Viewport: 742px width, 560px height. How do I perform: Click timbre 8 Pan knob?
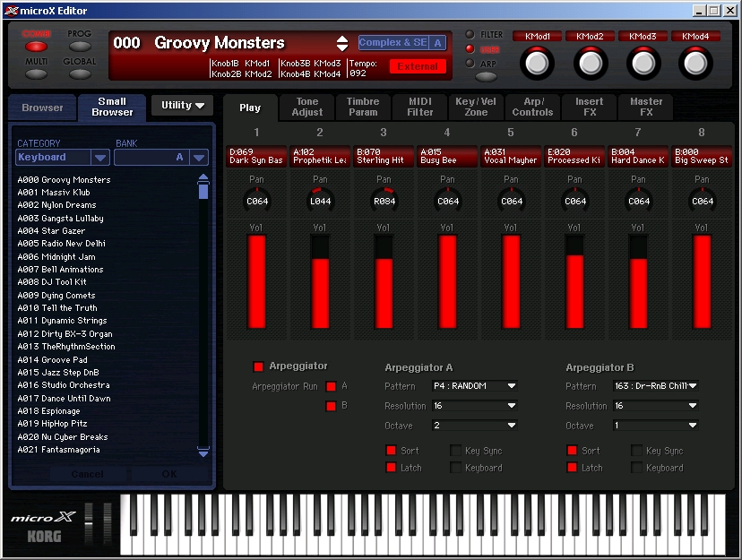pos(703,201)
